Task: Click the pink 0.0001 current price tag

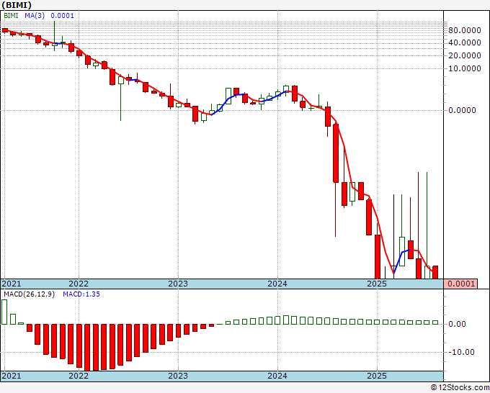Action: click(460, 284)
